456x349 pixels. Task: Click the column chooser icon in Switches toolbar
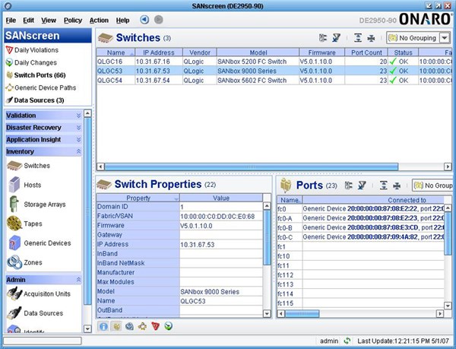(x=323, y=38)
